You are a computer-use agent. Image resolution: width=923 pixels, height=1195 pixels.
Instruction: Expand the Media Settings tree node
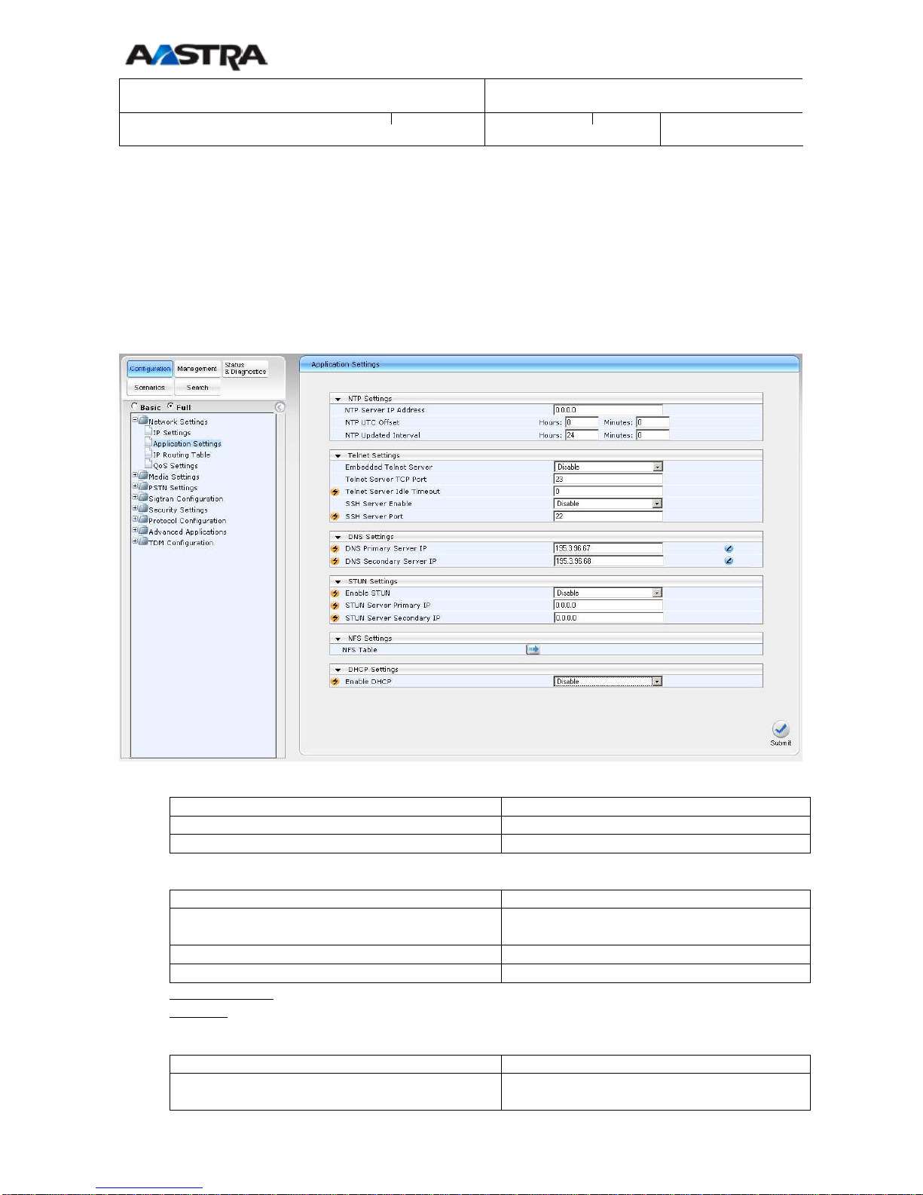(135, 476)
